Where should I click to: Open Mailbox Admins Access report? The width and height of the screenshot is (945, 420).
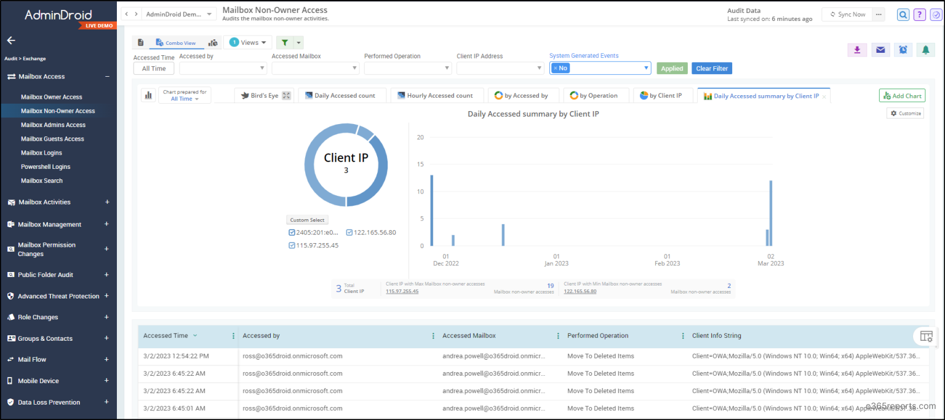tap(53, 125)
